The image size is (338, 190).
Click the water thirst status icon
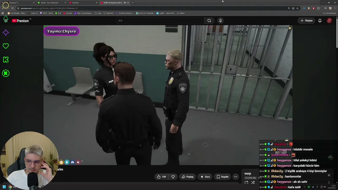(x=67, y=162)
